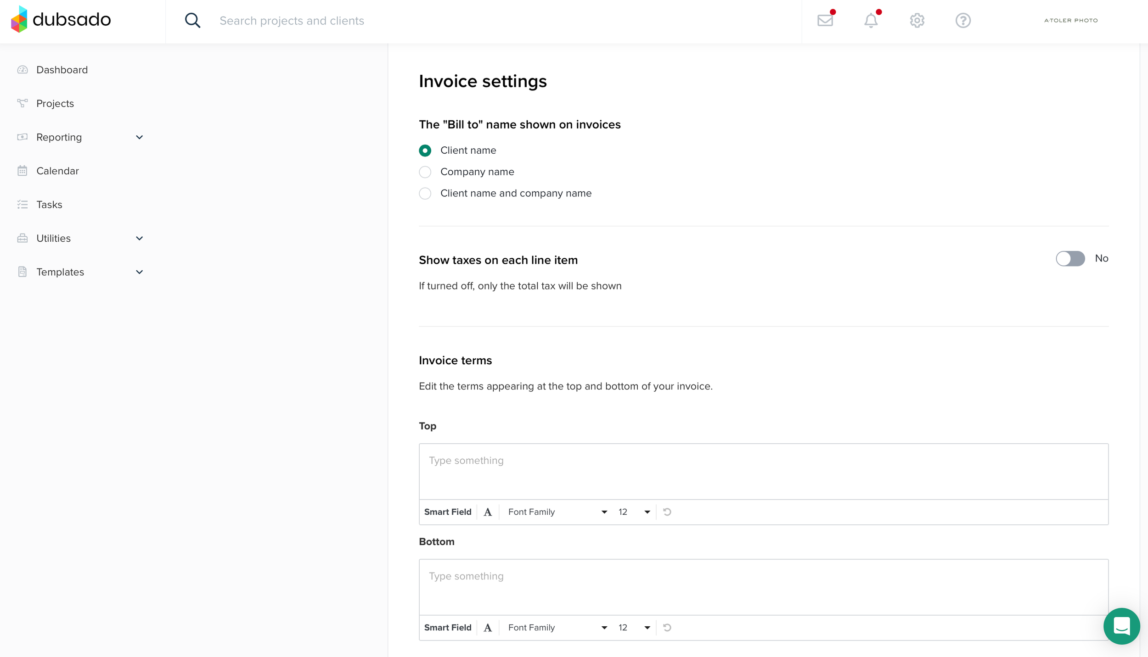Click the Dashboard sidebar icon
1148x657 pixels.
[x=23, y=70]
